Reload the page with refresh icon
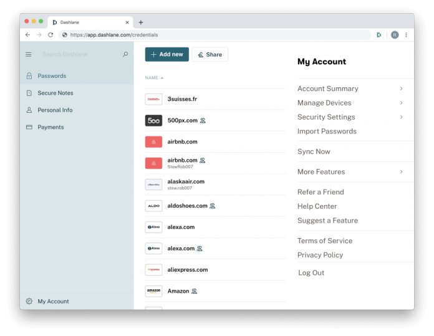Image resolution: width=434 pixels, height=336 pixels. [x=51, y=35]
